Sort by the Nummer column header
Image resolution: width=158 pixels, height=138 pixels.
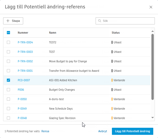coord(23,33)
